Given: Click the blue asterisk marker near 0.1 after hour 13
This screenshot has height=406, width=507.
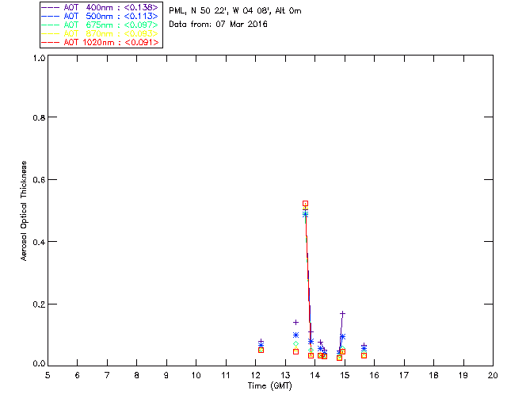Looking at the screenshot, I should tap(295, 335).
